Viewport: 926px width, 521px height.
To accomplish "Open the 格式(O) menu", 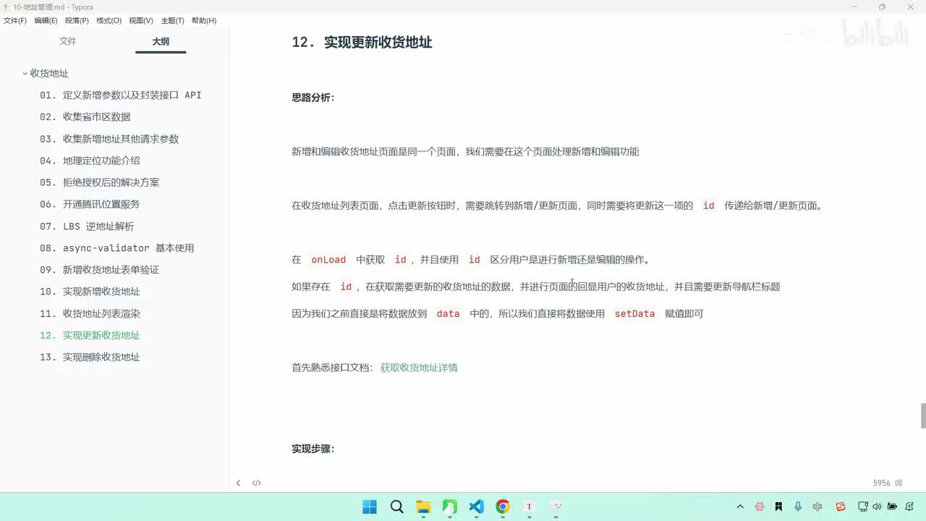I will point(109,20).
